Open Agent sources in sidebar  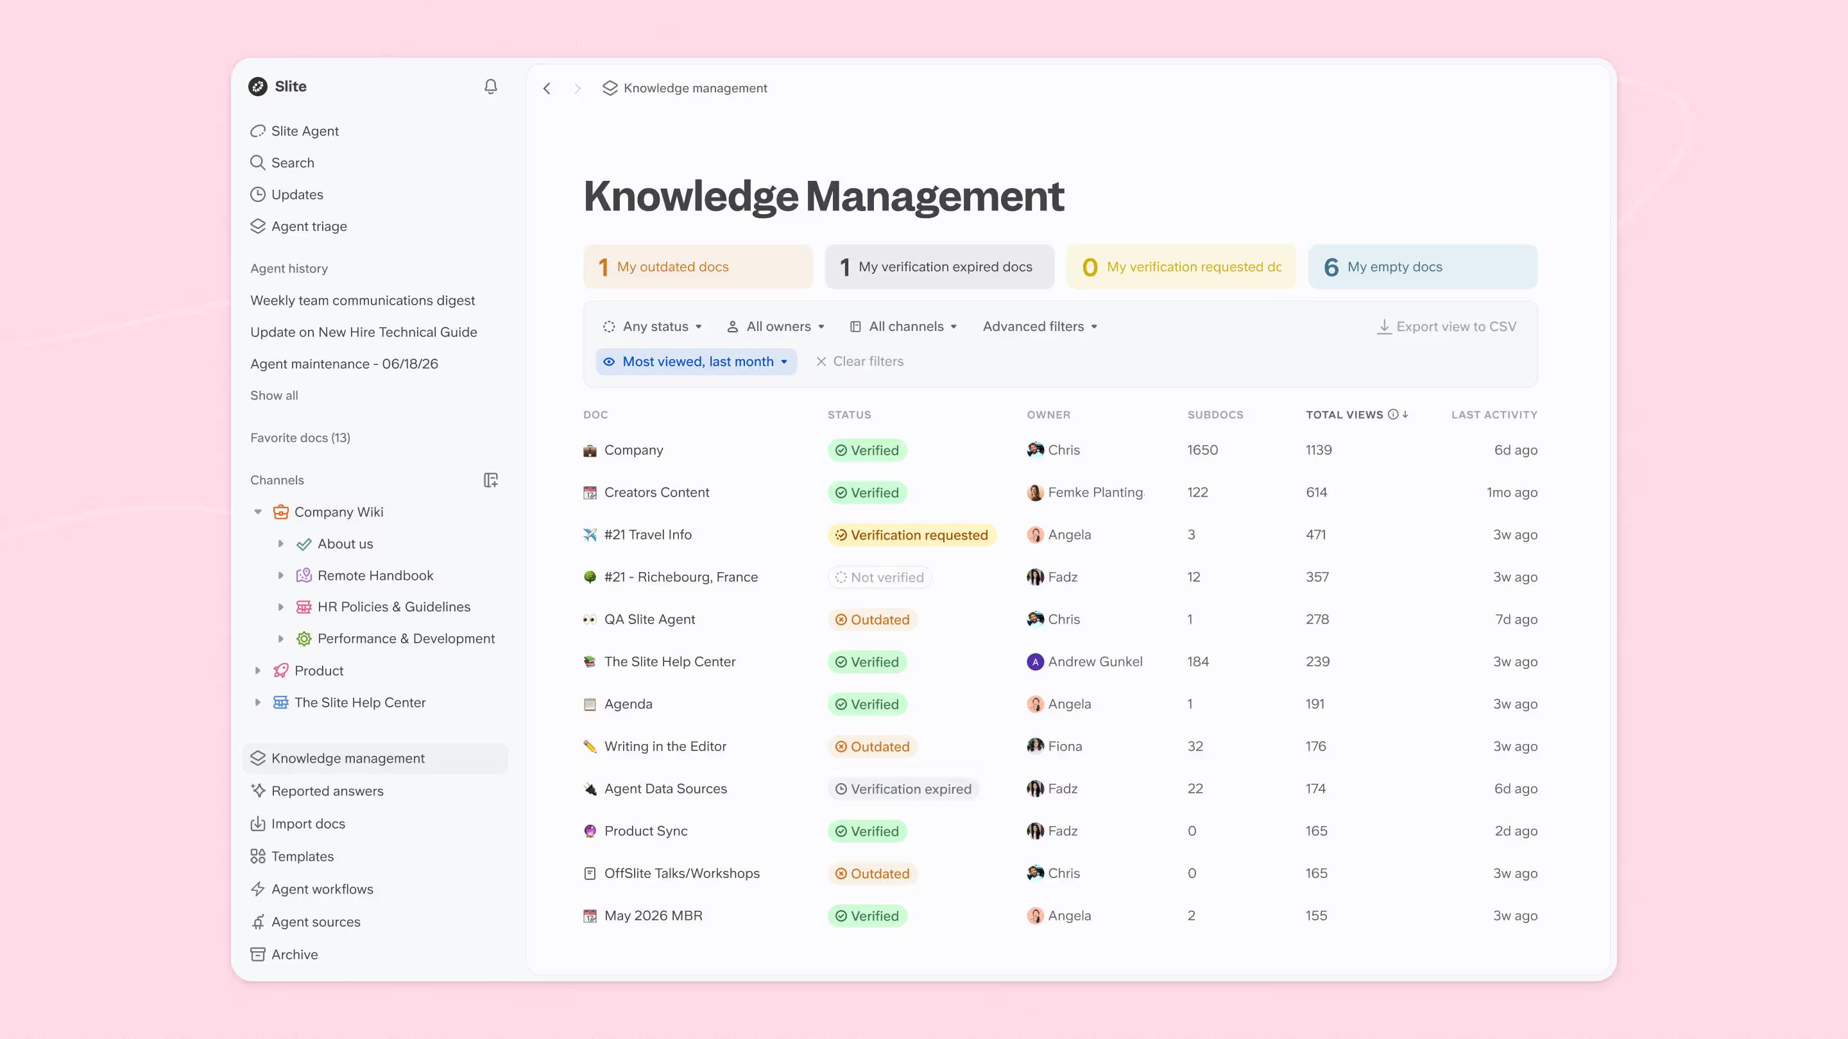coord(305,922)
